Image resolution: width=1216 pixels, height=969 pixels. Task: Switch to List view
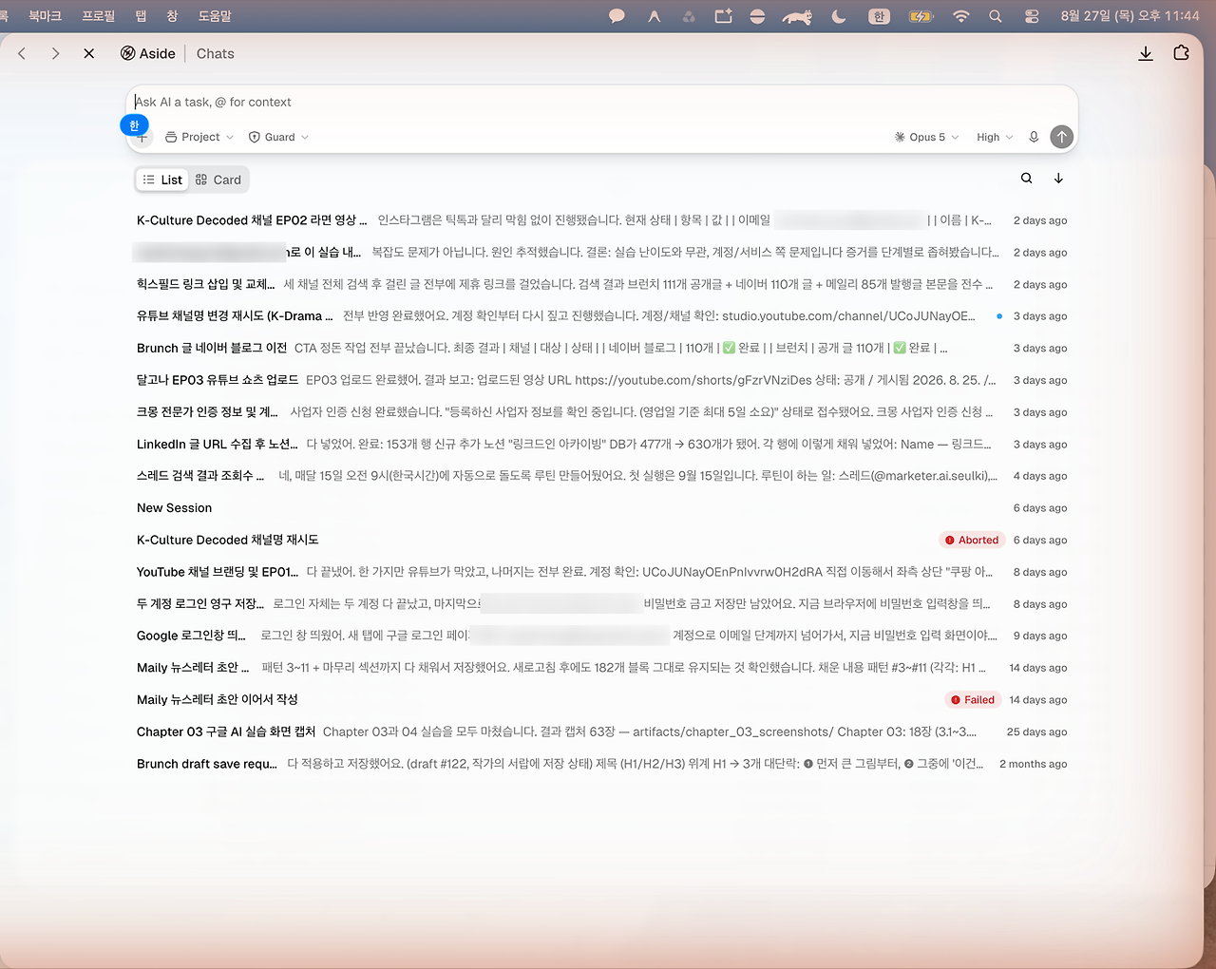[x=162, y=180]
